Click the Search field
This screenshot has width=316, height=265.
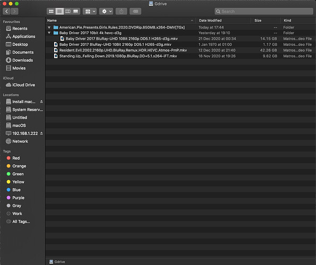[x=264, y=11]
